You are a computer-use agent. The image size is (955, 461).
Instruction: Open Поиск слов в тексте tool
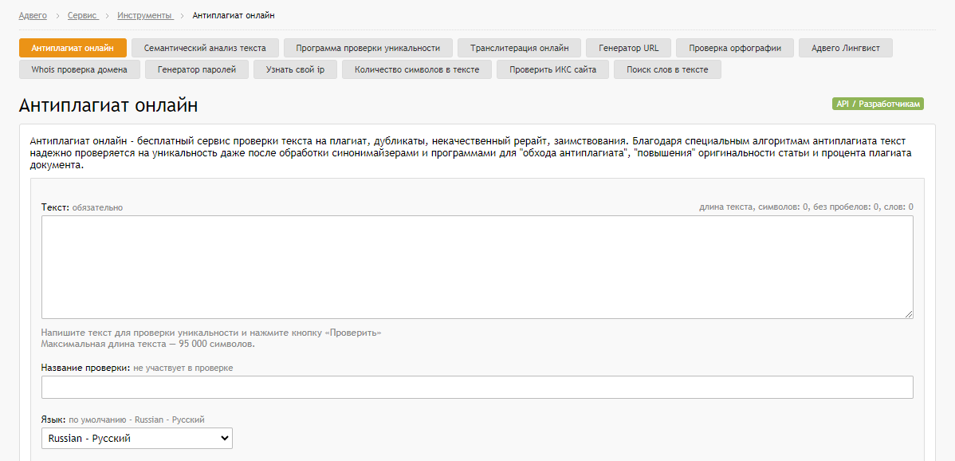click(667, 69)
